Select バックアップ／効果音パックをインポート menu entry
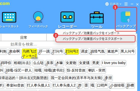140x91 pixels. pos(91,33)
